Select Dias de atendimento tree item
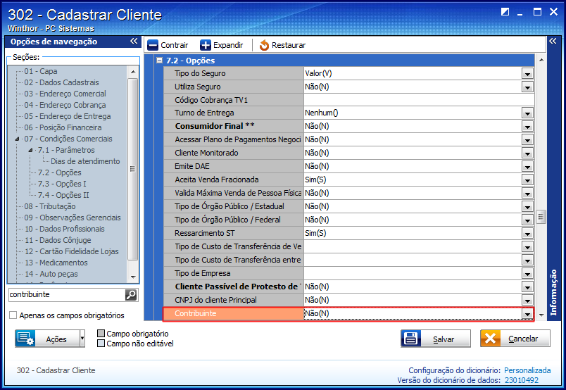566x390 pixels. pyautogui.click(x=85, y=161)
